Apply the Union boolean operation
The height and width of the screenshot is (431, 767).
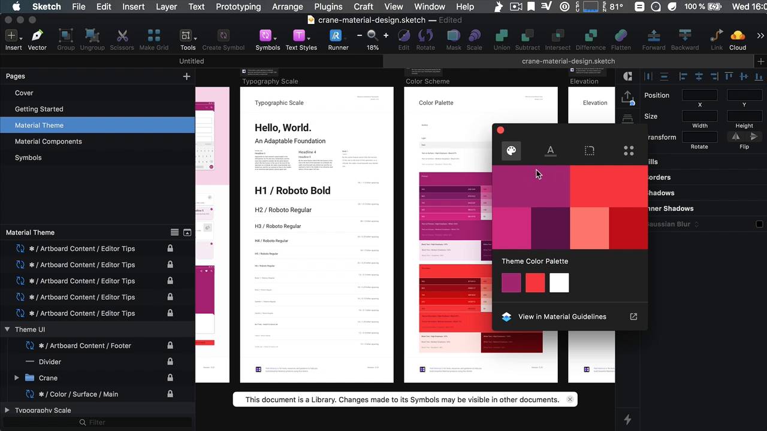point(502,36)
